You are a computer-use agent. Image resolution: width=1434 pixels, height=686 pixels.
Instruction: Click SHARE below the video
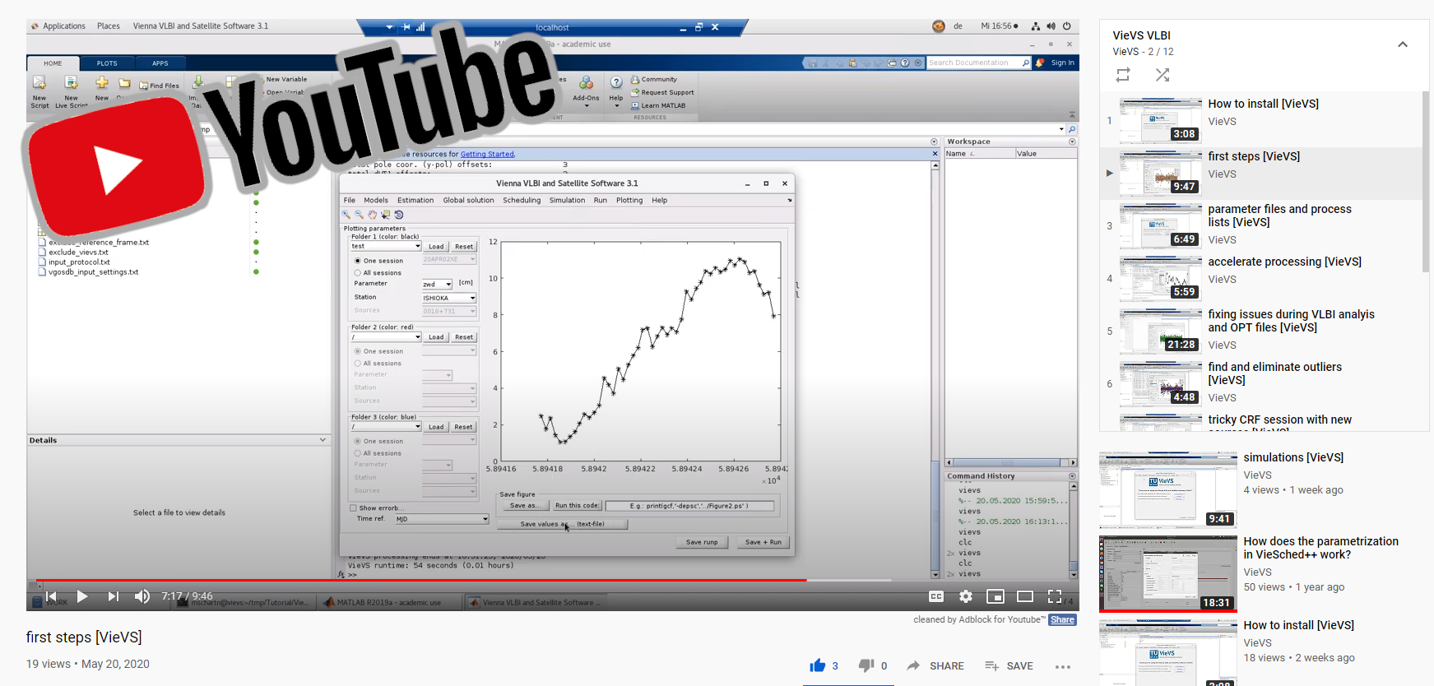click(935, 665)
